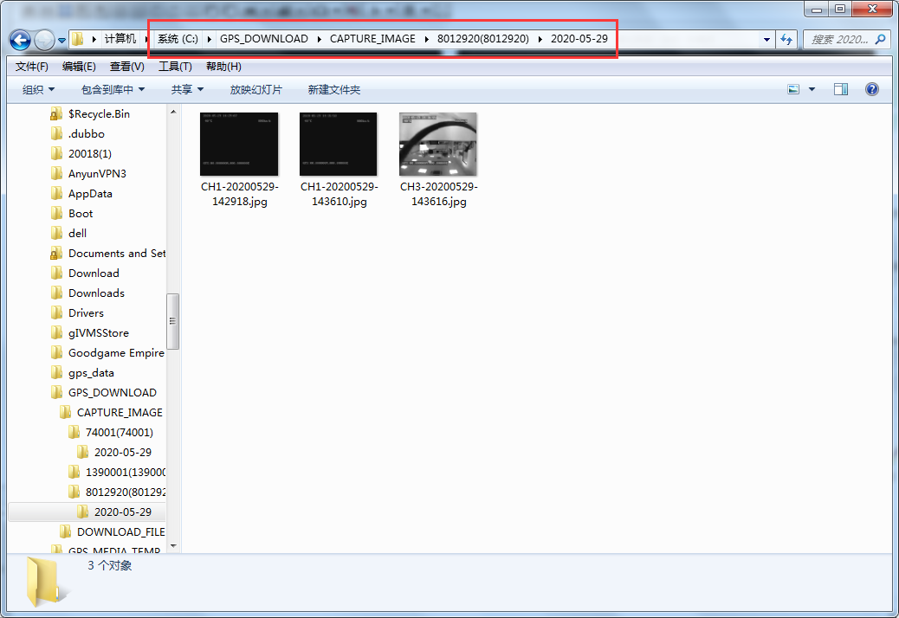
Task: Open the 查看(V) menu
Action: coord(127,67)
